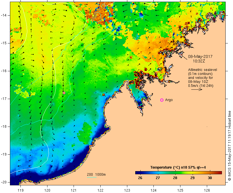Click the 'Temperature (°C) n18 57% ql>=4' title
The height and width of the screenshot is (193, 233).
coord(178,167)
